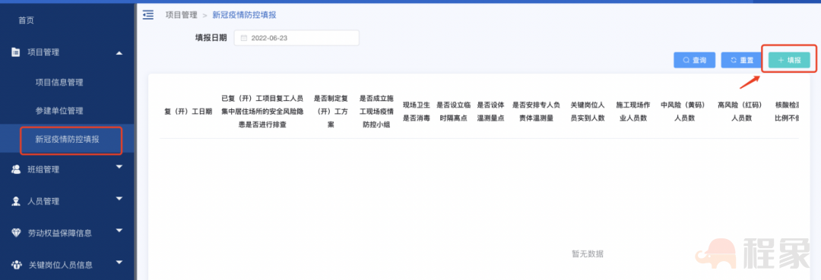Collapse the 项目管理 menu arrow
This screenshot has height=280, width=821.
pyautogui.click(x=119, y=52)
